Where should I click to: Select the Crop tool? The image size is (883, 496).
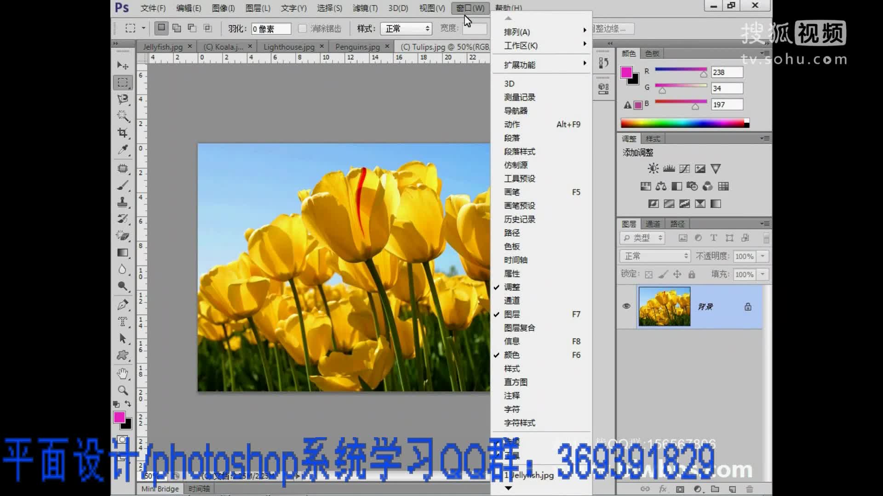(122, 133)
